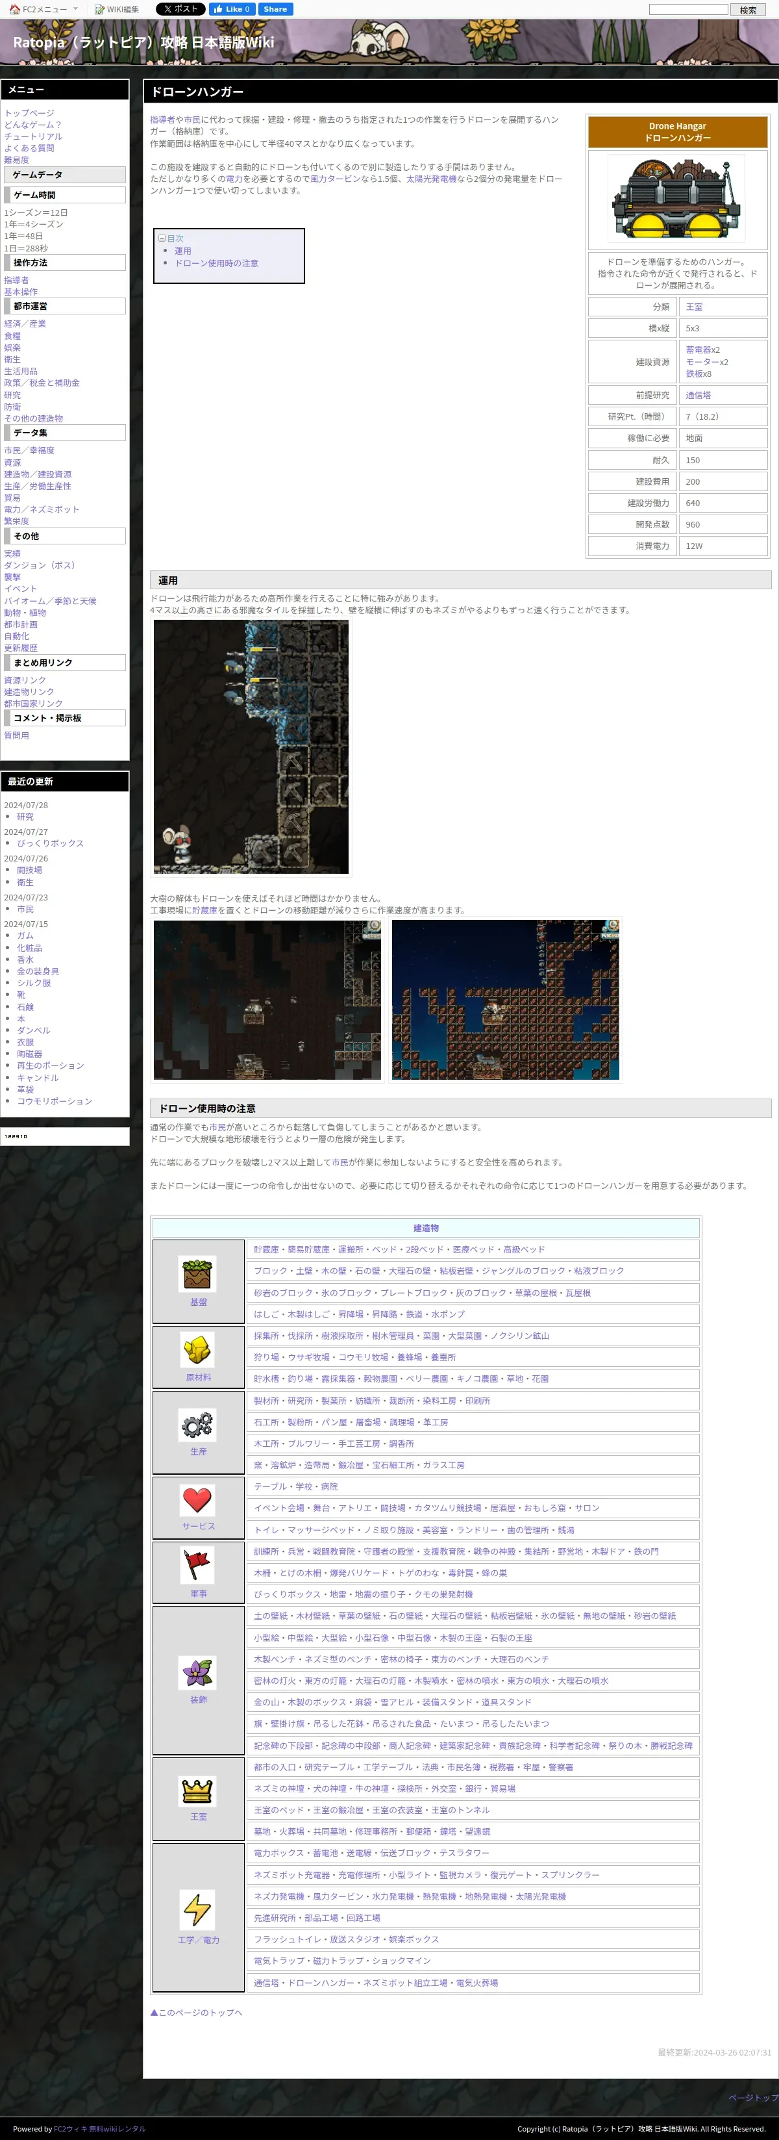Click the 工学／電力 lightning bolt icon
The height and width of the screenshot is (2140, 779).
pyautogui.click(x=197, y=1909)
